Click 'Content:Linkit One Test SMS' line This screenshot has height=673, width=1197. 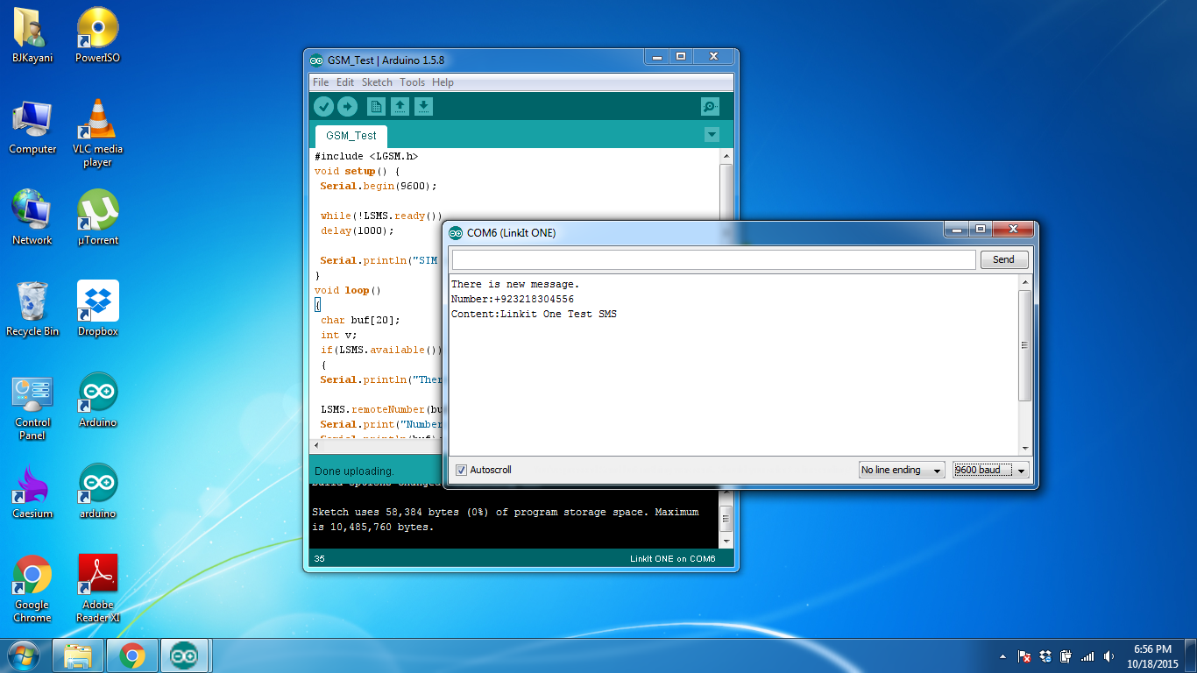coord(534,314)
